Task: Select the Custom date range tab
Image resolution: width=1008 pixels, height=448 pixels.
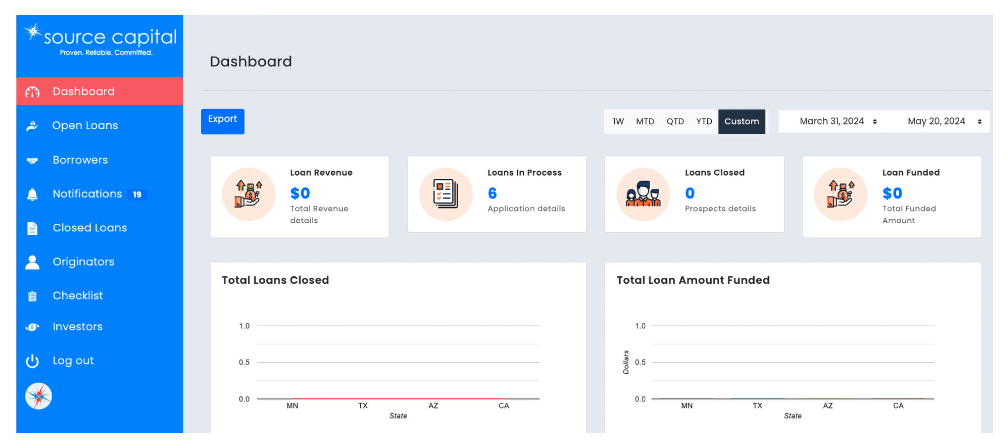Action: point(741,121)
